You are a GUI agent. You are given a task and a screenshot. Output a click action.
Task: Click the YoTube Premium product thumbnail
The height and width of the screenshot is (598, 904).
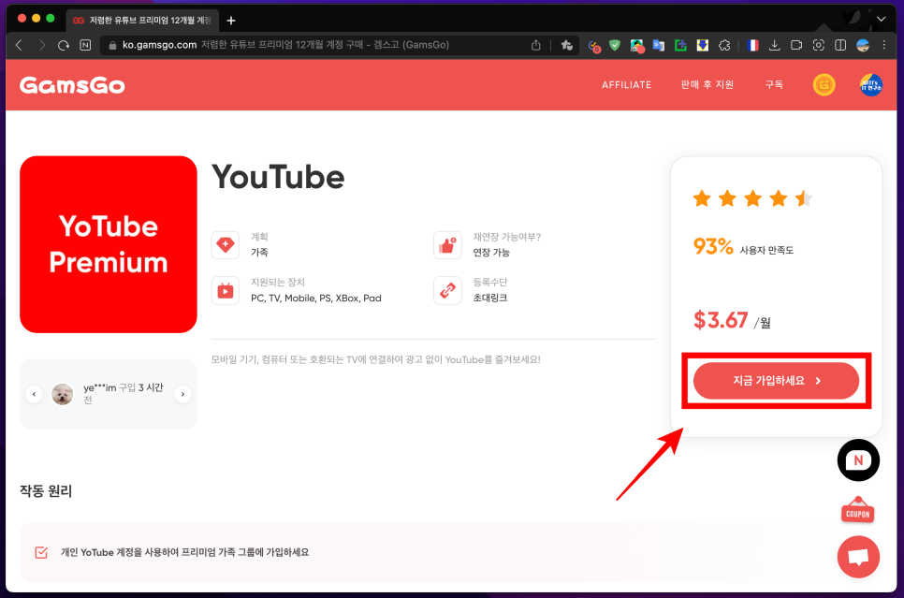[109, 244]
